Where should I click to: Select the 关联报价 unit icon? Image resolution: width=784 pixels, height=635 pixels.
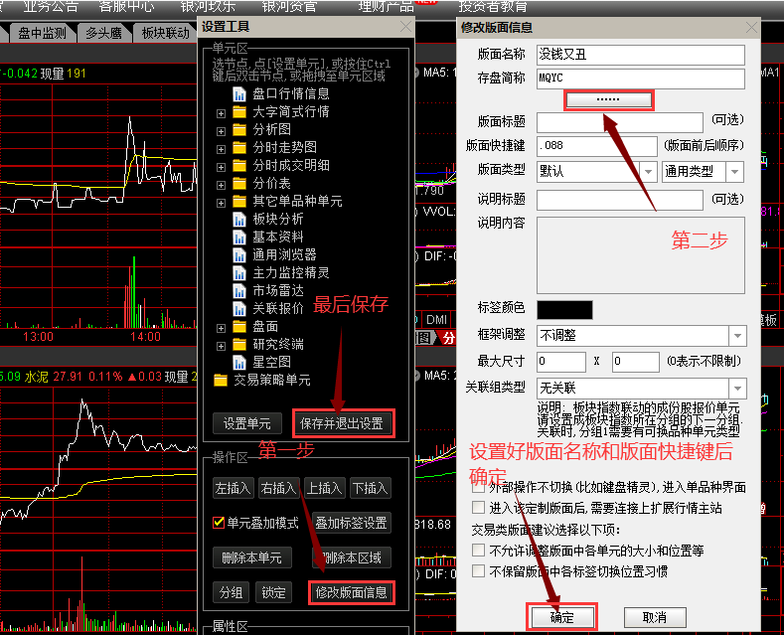239,309
